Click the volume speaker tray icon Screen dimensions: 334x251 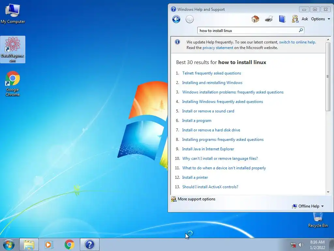tap(301, 245)
